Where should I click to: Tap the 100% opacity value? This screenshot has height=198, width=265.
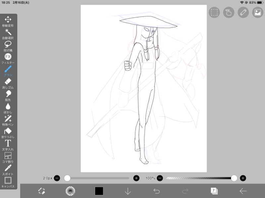150,178
